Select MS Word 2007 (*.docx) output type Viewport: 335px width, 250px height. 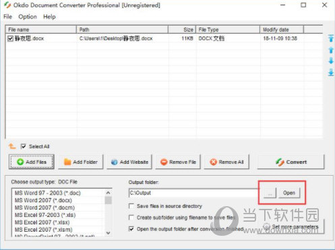[x=43, y=200]
